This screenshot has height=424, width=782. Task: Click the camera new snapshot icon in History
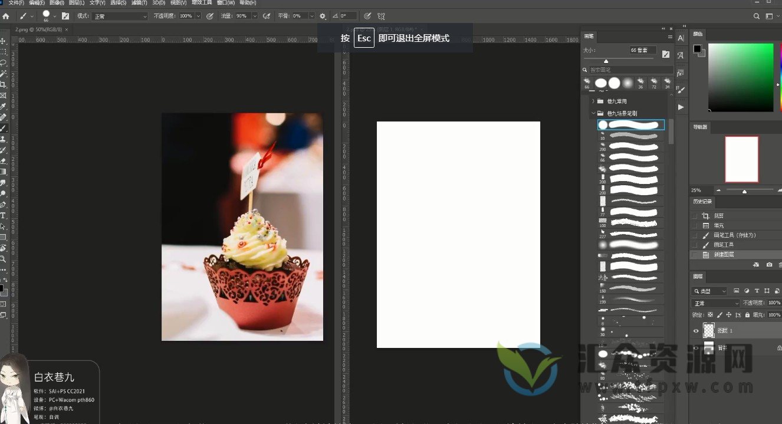769,265
